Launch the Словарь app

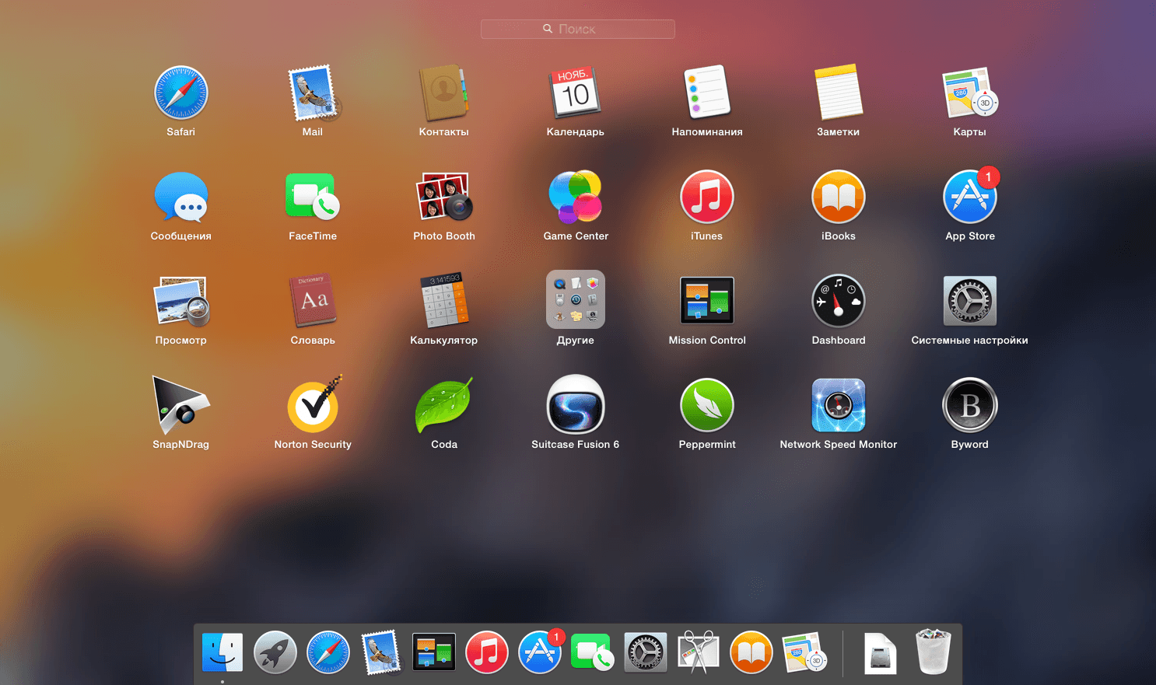click(x=313, y=301)
